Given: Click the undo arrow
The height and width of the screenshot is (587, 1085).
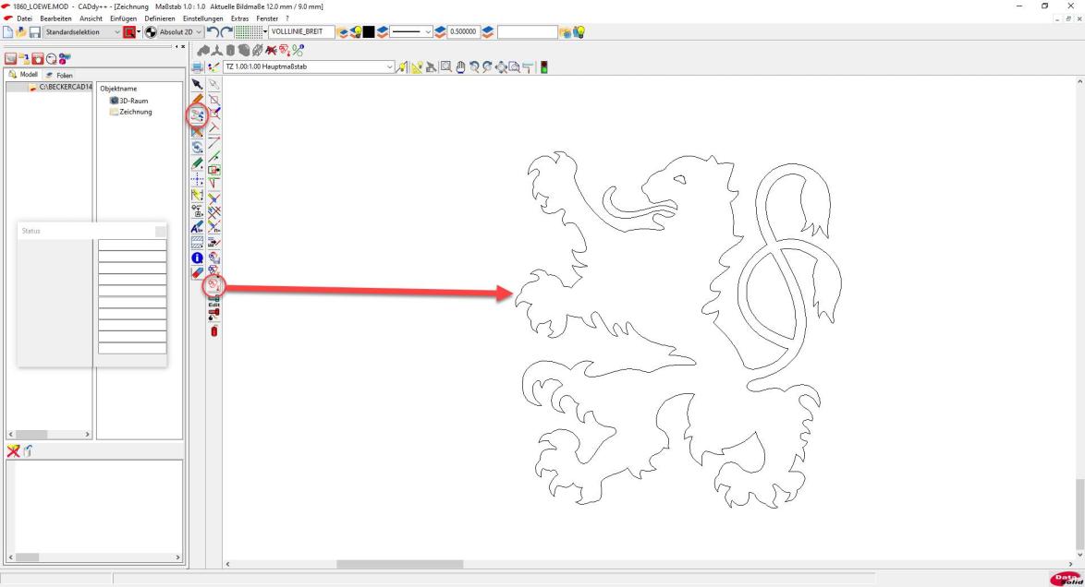Looking at the screenshot, I should (x=213, y=31).
